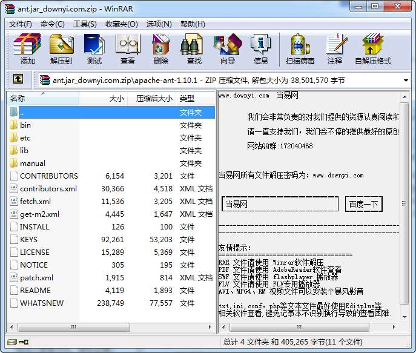Image resolution: width=416 pixels, height=353 pixels.
Task: Click the Add (添加) toolbar icon
Action: pyautogui.click(x=27, y=49)
